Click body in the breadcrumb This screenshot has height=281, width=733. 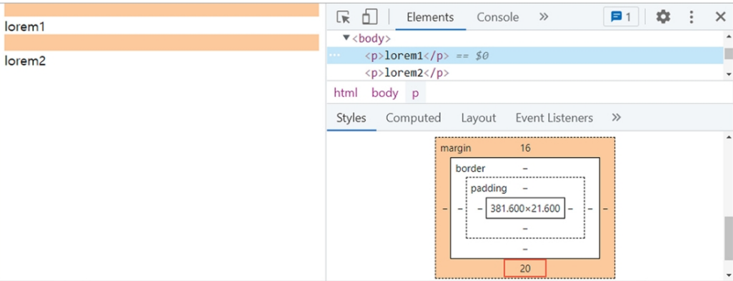(385, 93)
